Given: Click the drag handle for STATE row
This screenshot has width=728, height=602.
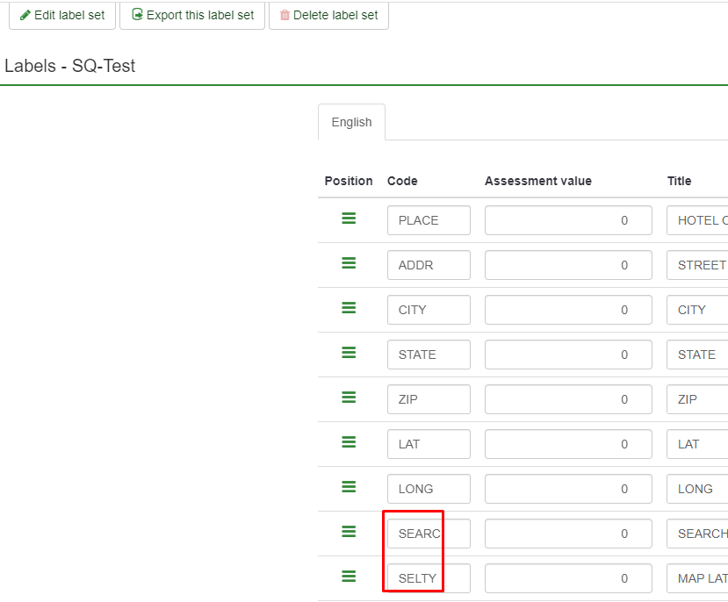Looking at the screenshot, I should [349, 353].
